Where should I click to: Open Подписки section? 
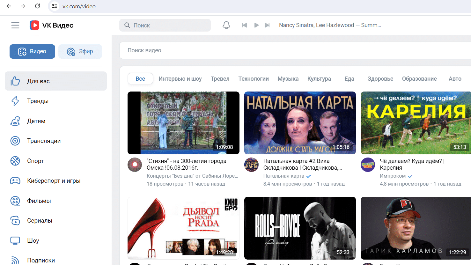coord(56,260)
